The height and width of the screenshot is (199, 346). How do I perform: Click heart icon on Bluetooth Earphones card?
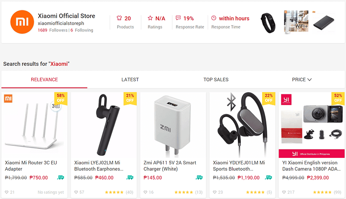click(76, 192)
